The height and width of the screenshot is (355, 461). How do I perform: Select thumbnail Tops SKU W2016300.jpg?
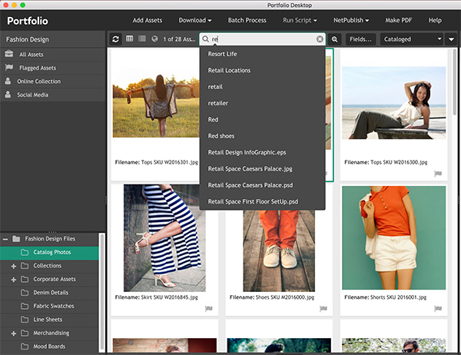[x=393, y=103]
